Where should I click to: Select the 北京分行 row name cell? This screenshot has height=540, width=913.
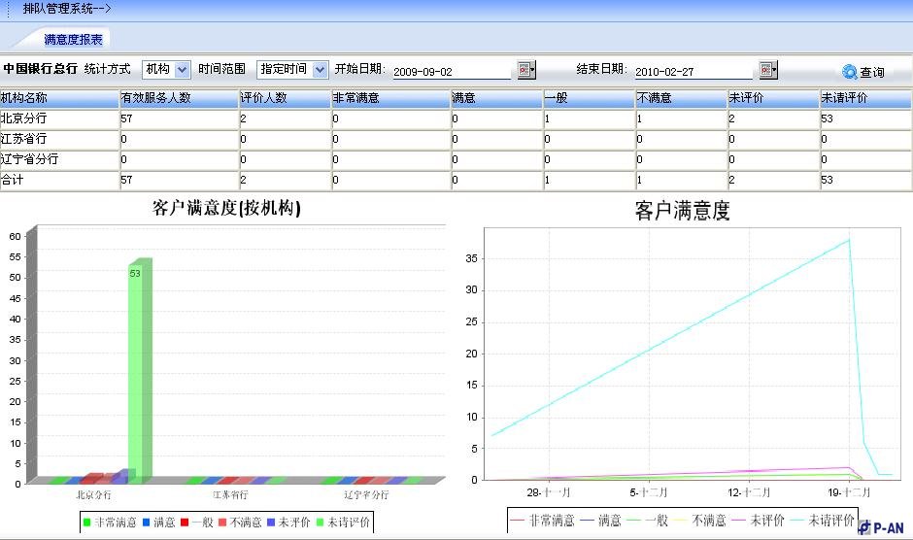(59, 118)
